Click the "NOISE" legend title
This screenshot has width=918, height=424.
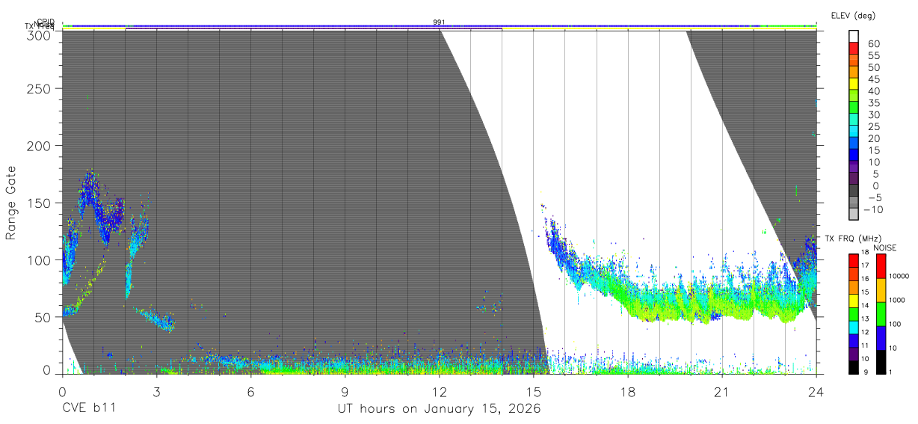[x=884, y=248]
